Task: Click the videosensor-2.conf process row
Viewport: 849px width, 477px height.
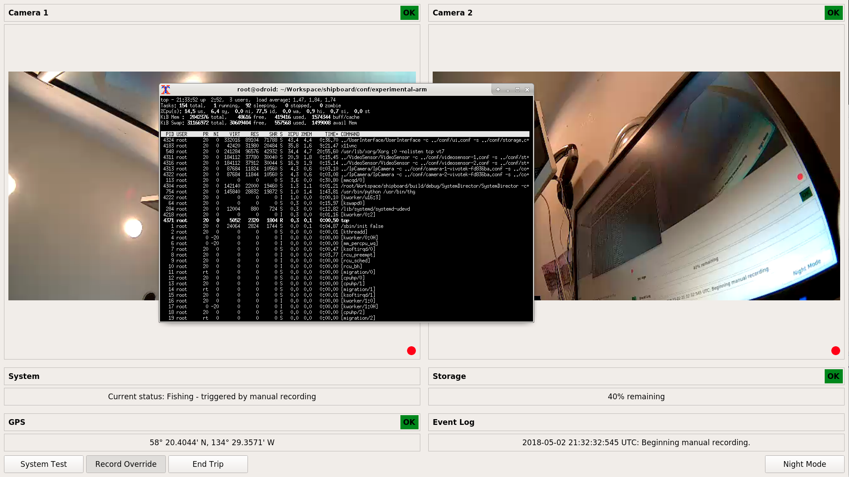Action: tap(345, 163)
